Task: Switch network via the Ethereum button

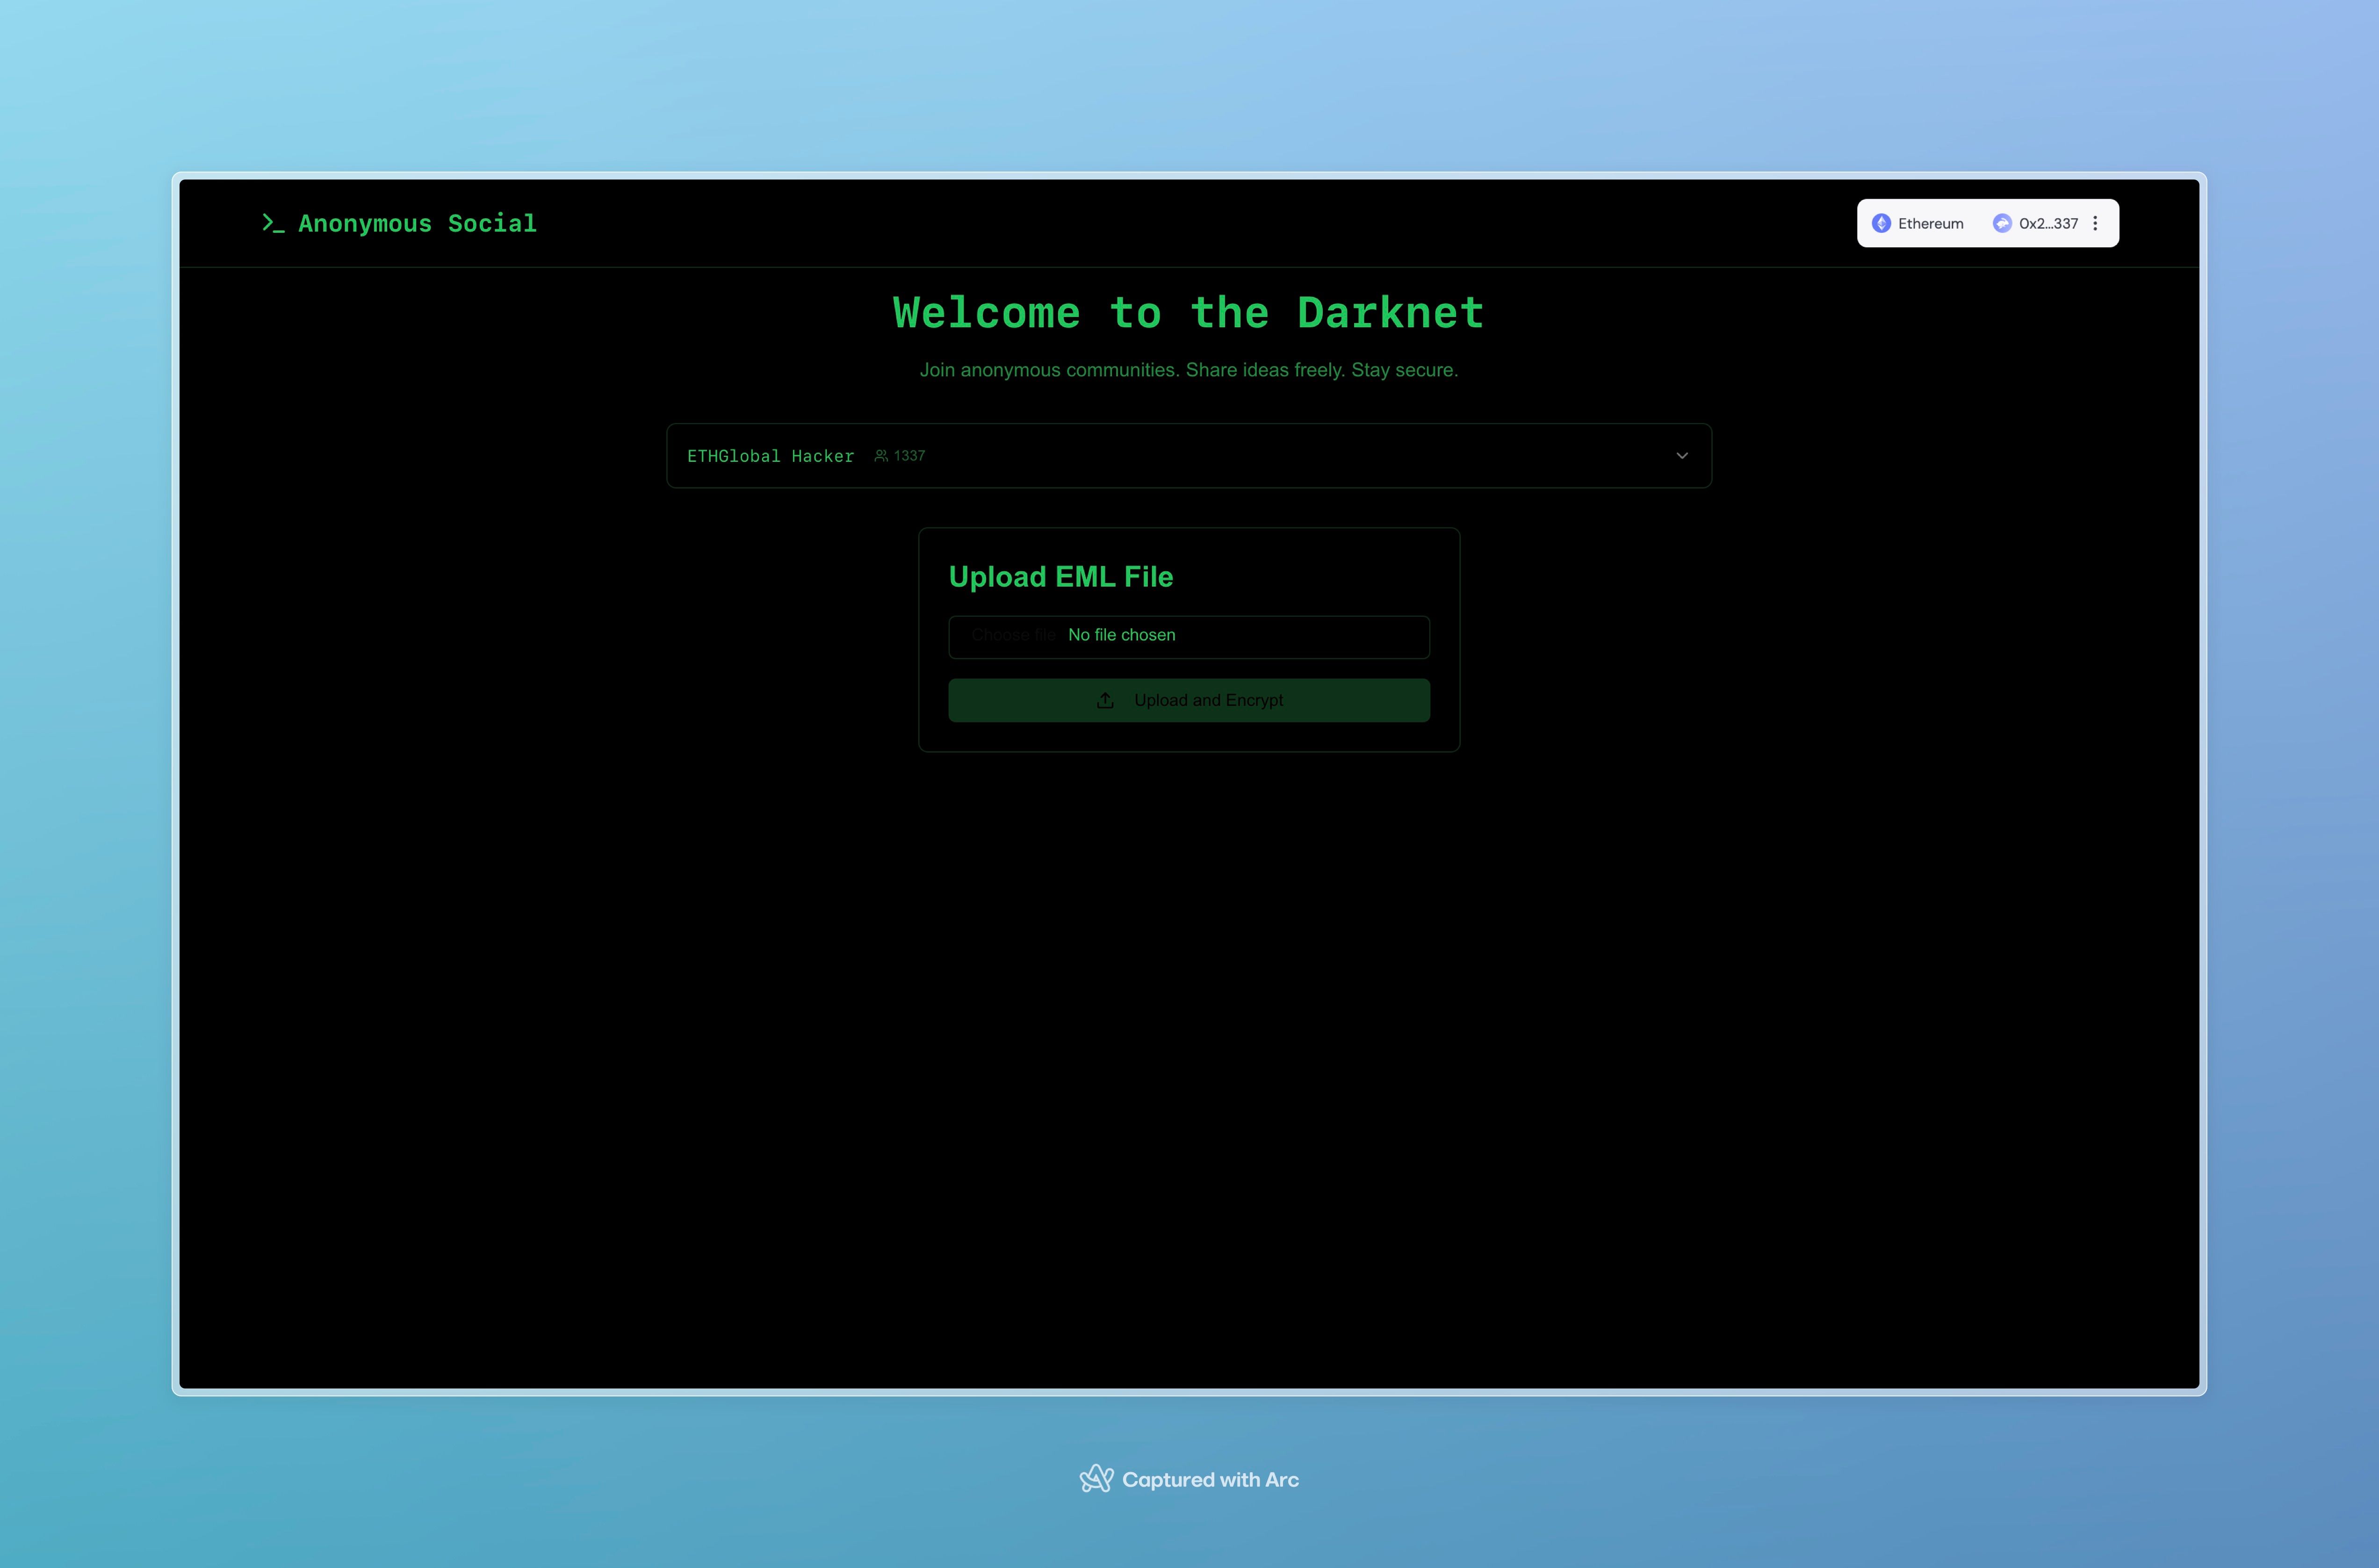Action: [x=1918, y=223]
